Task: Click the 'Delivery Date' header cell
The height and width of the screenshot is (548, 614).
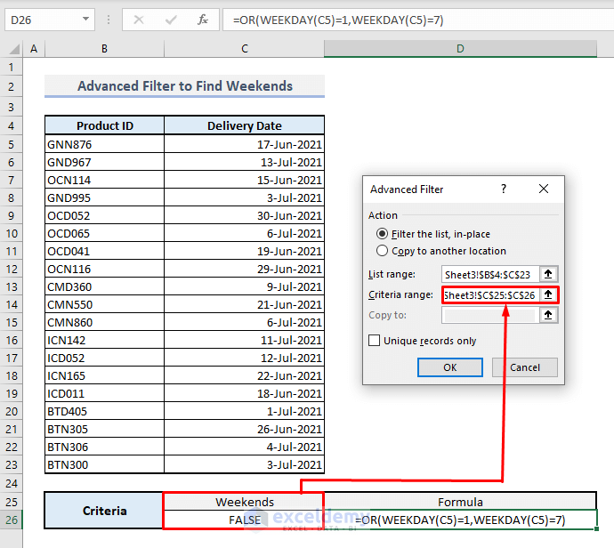Action: click(x=244, y=125)
